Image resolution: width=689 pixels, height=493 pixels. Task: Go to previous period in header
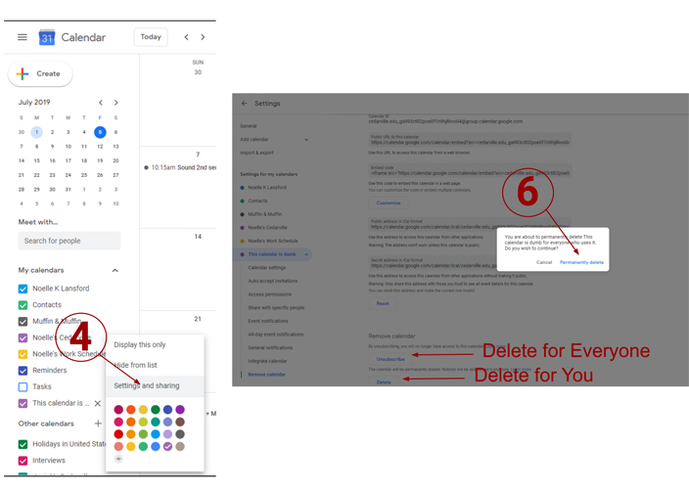(187, 37)
